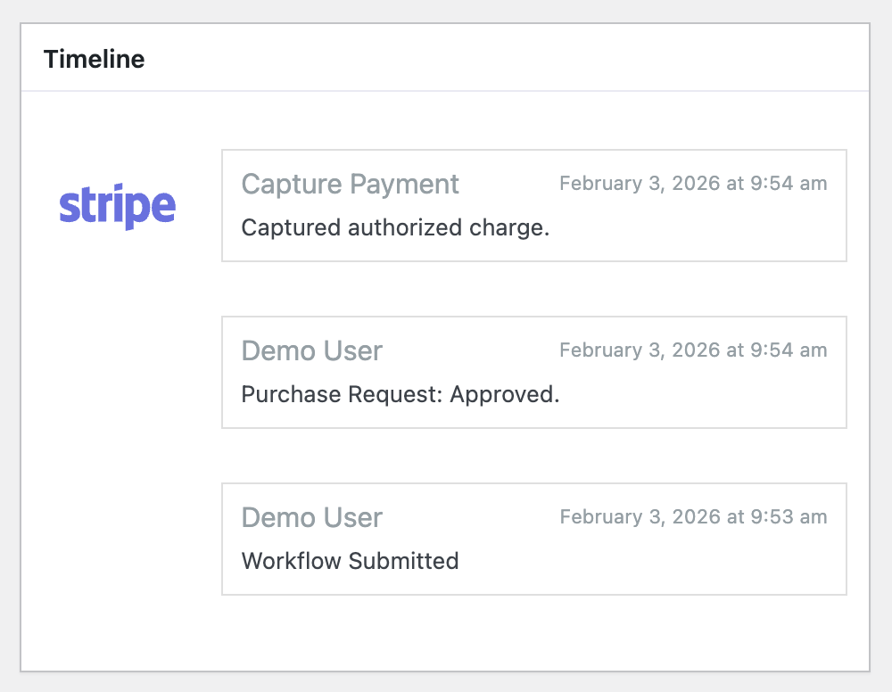Image resolution: width=892 pixels, height=692 pixels.
Task: Click the word "Workflow" in the bottom note
Action: 292,561
